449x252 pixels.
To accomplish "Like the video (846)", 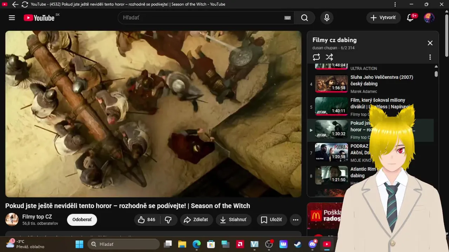I will [x=147, y=220].
